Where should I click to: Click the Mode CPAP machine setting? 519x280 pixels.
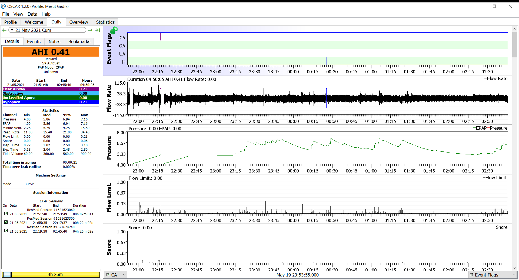(x=18, y=184)
